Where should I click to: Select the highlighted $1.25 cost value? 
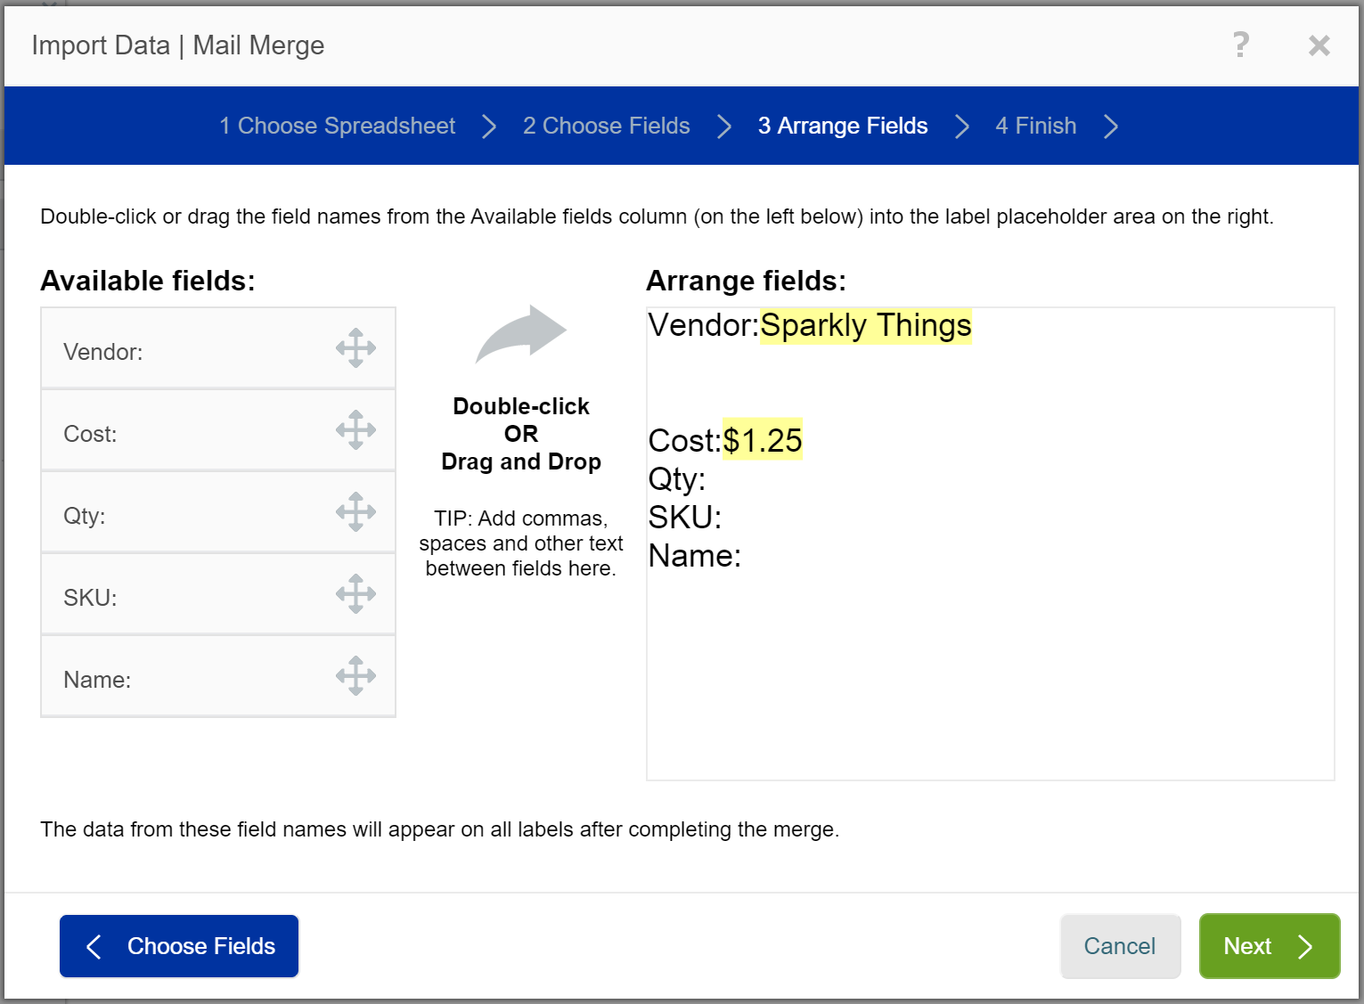pyautogui.click(x=763, y=440)
